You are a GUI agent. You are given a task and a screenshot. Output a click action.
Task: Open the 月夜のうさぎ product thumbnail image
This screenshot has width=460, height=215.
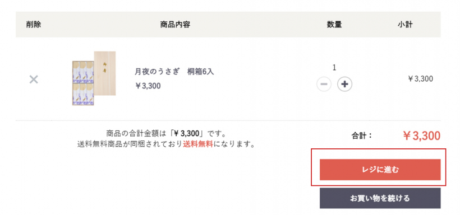[x=94, y=78]
